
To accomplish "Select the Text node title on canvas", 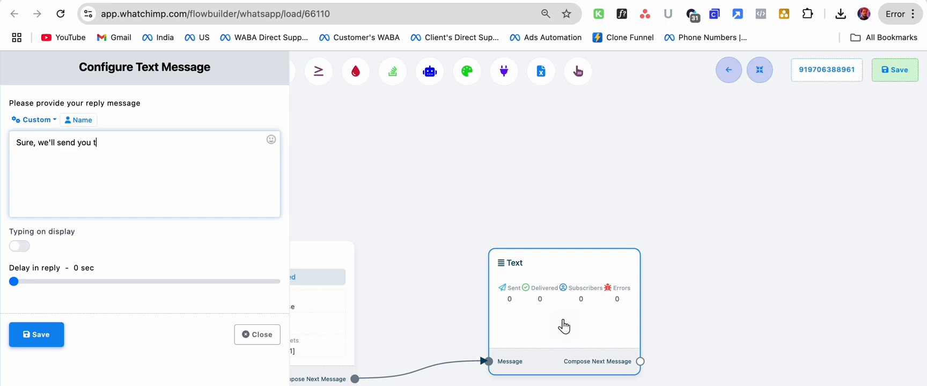I will coord(510,263).
